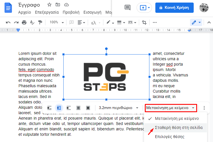
Task: Open the 100% zoom dropdown
Action: (x=57, y=22)
